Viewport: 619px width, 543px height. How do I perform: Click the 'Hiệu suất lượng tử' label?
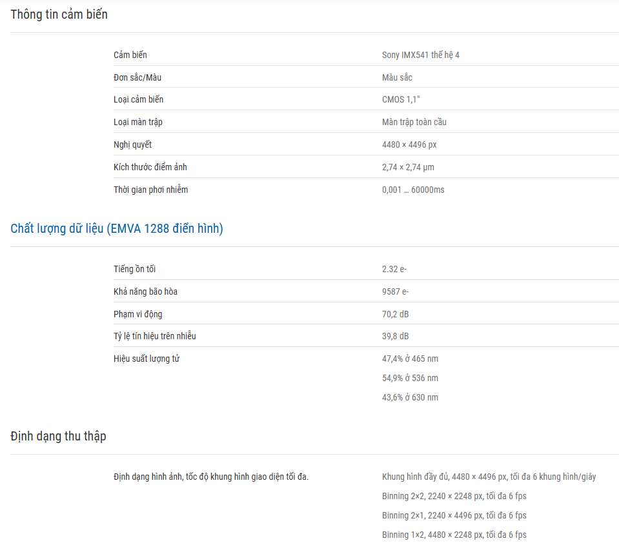click(x=147, y=359)
